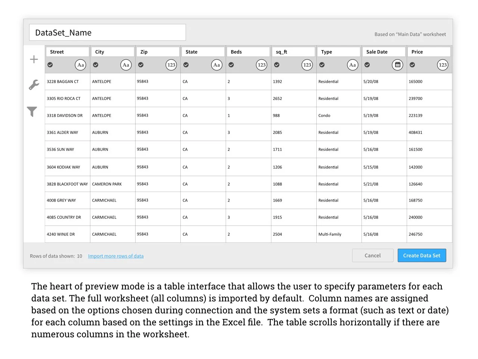478x359 pixels.
Task: Open sq_ft column 123 type selector
Action: (307, 65)
